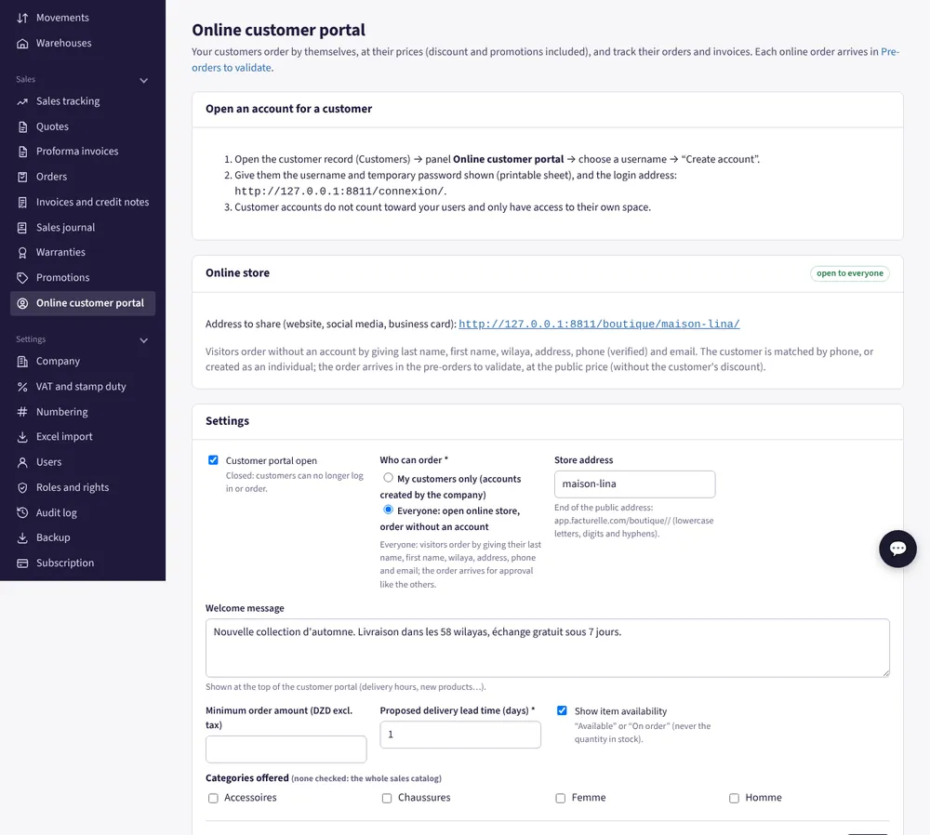Click the Invoices and credit notes icon
This screenshot has height=835, width=930.
[22, 202]
